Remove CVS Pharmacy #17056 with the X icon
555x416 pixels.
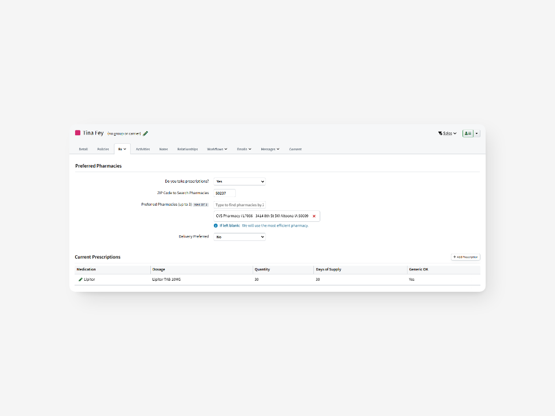coord(314,216)
